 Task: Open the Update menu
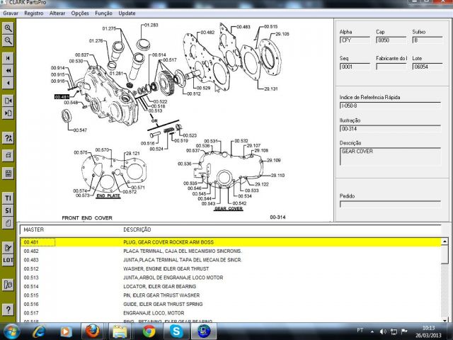point(127,13)
